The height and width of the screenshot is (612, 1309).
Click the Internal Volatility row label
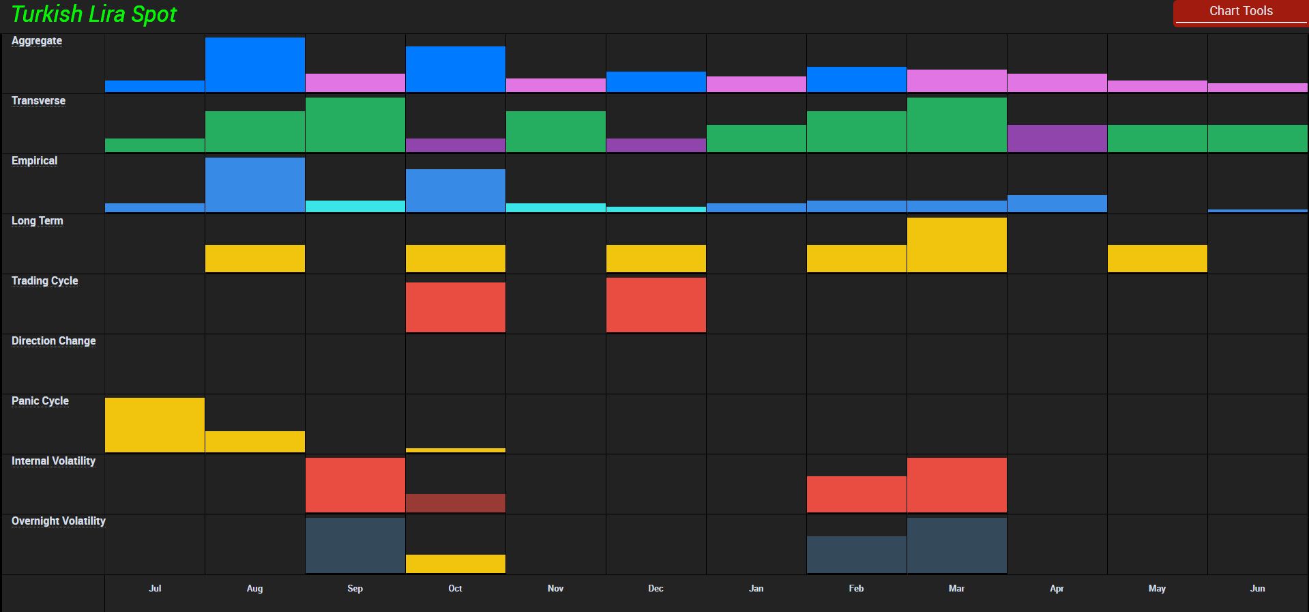(53, 461)
